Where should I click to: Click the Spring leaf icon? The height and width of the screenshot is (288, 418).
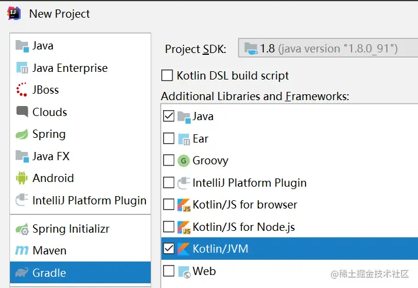22,134
